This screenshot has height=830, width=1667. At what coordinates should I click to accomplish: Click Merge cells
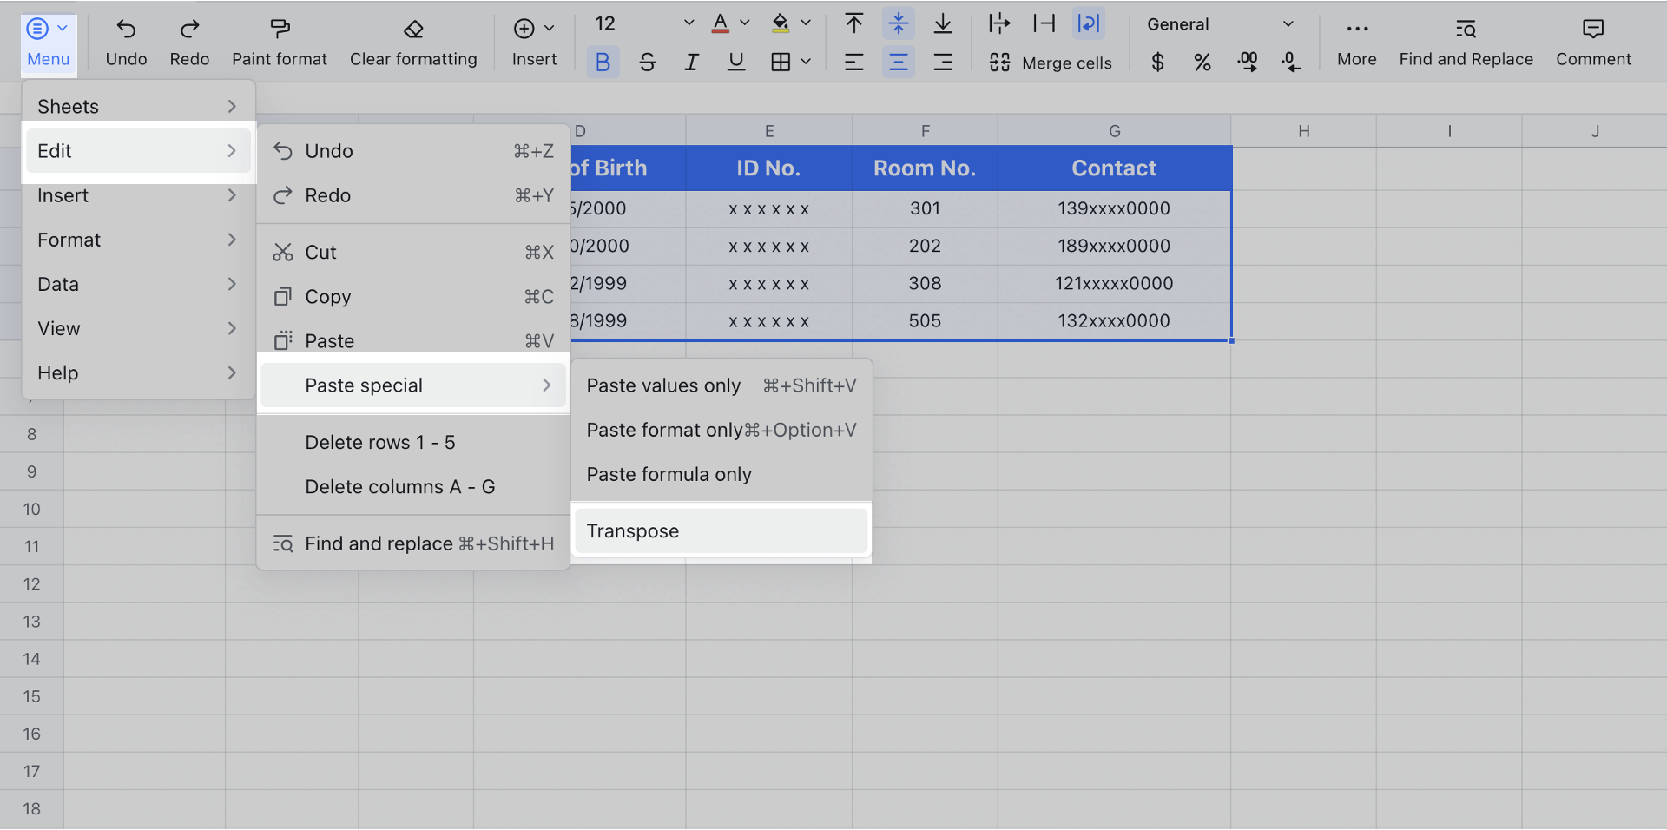pos(1051,62)
